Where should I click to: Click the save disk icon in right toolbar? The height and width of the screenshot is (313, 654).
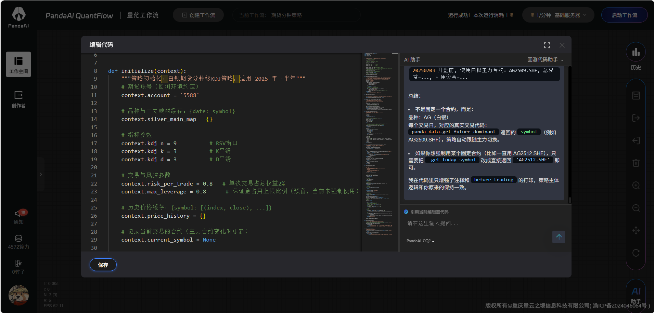636,95
